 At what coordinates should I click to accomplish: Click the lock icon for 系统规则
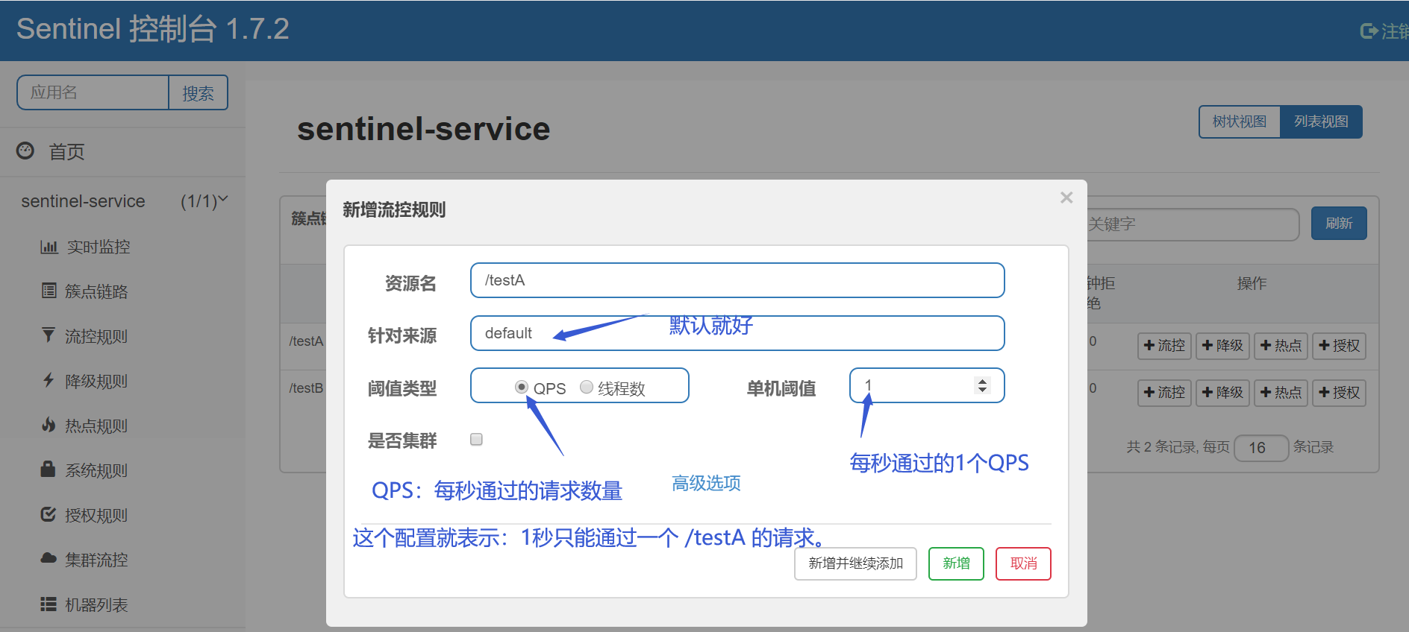coord(48,469)
